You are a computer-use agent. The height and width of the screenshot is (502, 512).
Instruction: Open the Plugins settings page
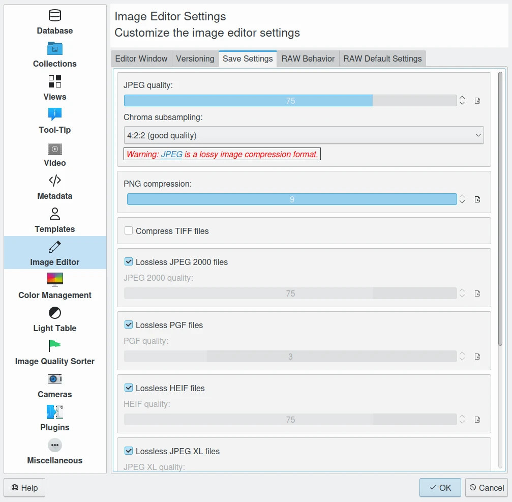pyautogui.click(x=55, y=419)
